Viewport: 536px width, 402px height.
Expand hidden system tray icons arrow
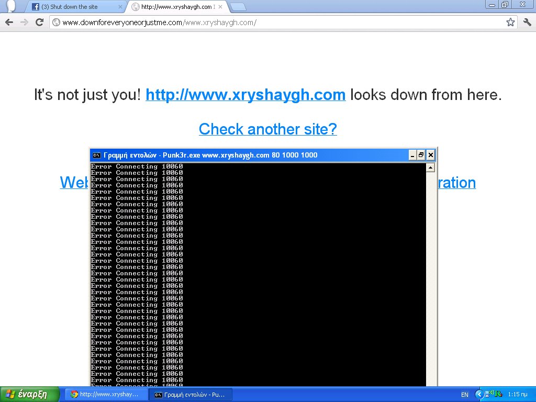479,395
